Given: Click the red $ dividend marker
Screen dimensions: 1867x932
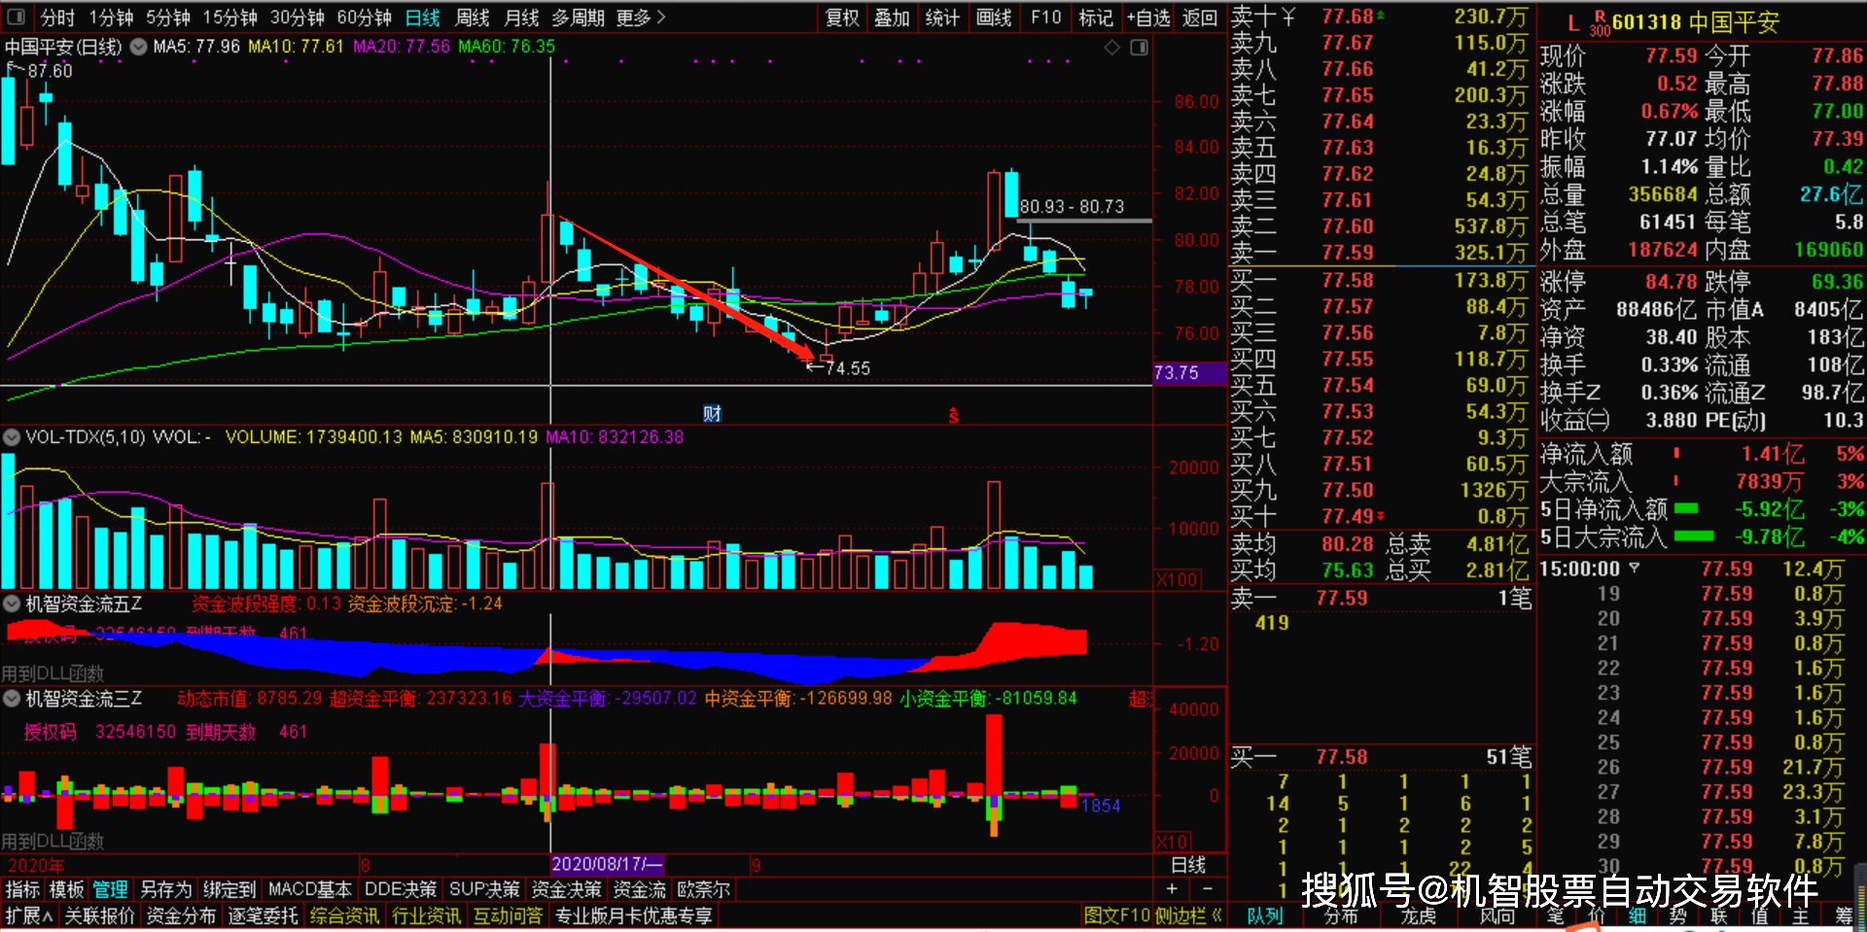Looking at the screenshot, I should 953,416.
